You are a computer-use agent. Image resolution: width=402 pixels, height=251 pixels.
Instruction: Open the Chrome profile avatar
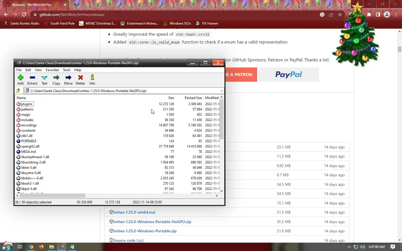tap(387, 15)
